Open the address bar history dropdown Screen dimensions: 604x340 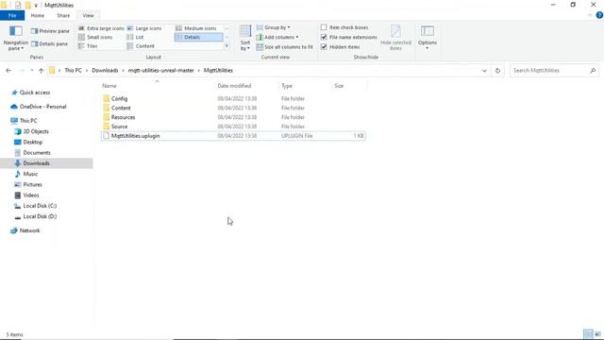[484, 71]
